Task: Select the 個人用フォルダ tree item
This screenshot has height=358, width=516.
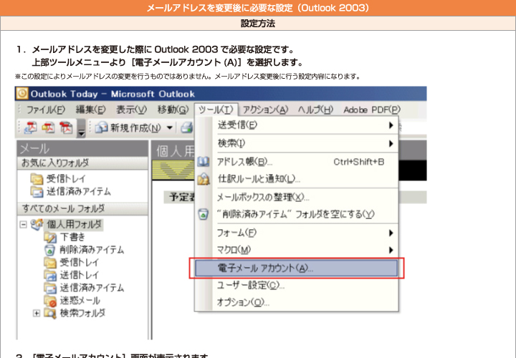Action: (74, 225)
